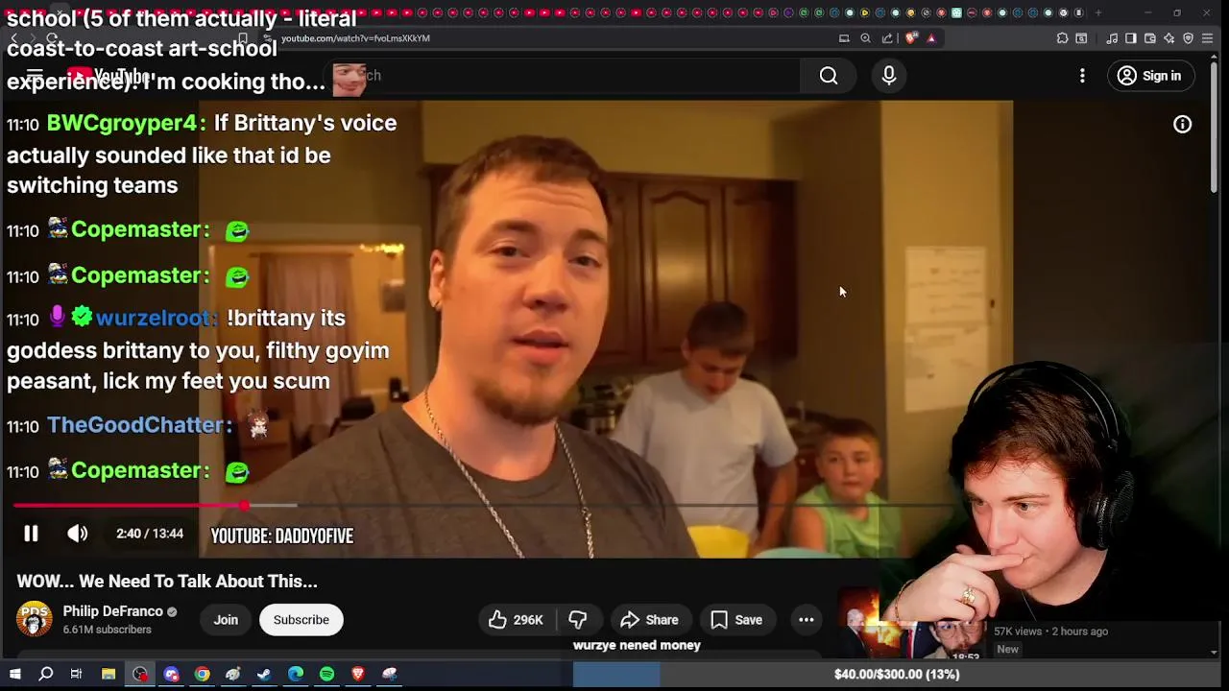Open Brave Playlist music note icon
The width and height of the screenshot is (1229, 691).
tap(1112, 38)
